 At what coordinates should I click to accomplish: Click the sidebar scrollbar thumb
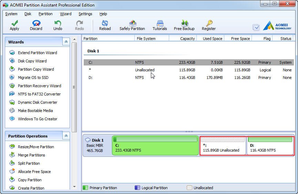pos(74,87)
